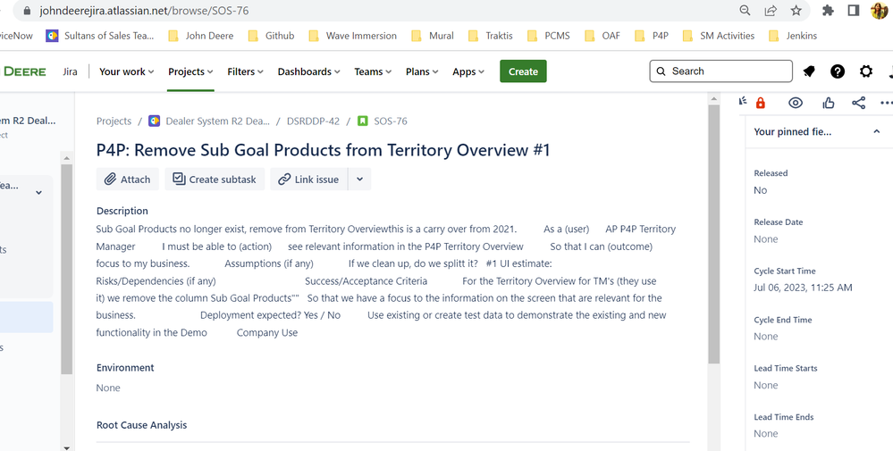
Task: Click the Lead Time Ends None value
Action: pyautogui.click(x=766, y=434)
